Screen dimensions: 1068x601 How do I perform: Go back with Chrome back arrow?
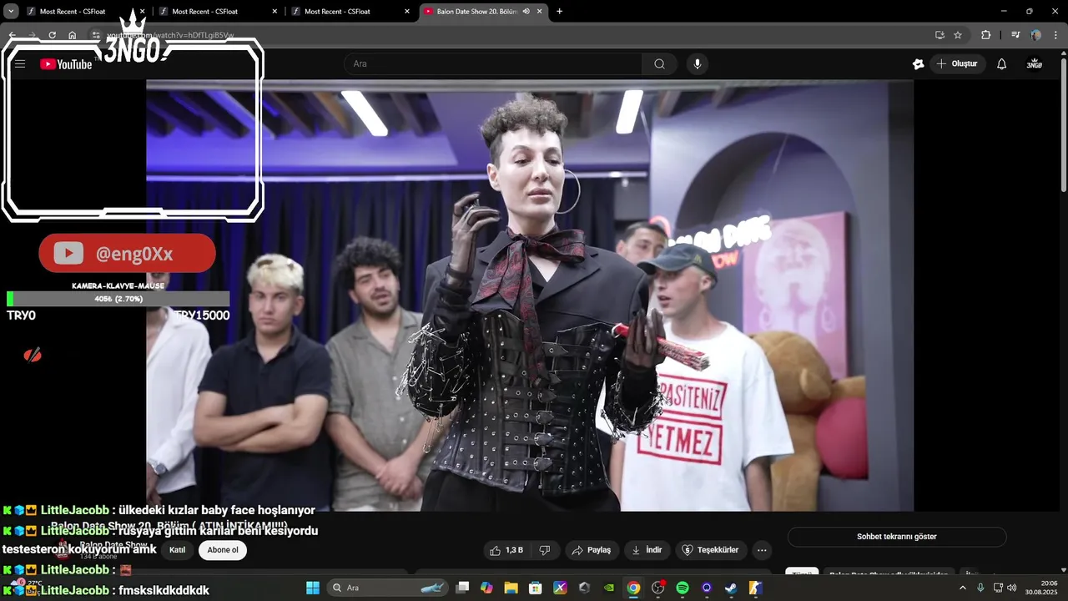tap(12, 35)
